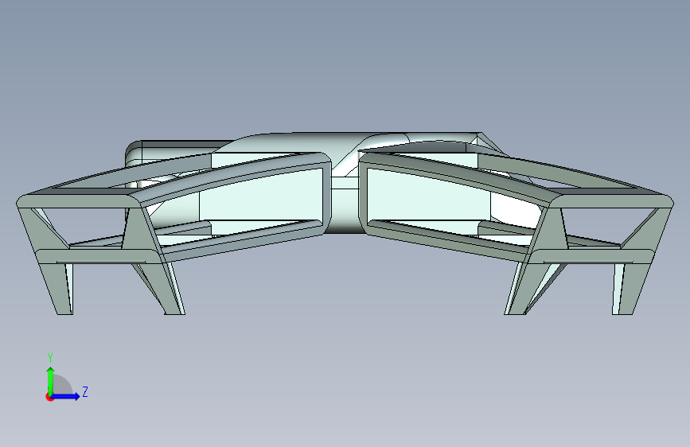
Task: Click the red X axis dot at triad origin
Action: pos(49,397)
